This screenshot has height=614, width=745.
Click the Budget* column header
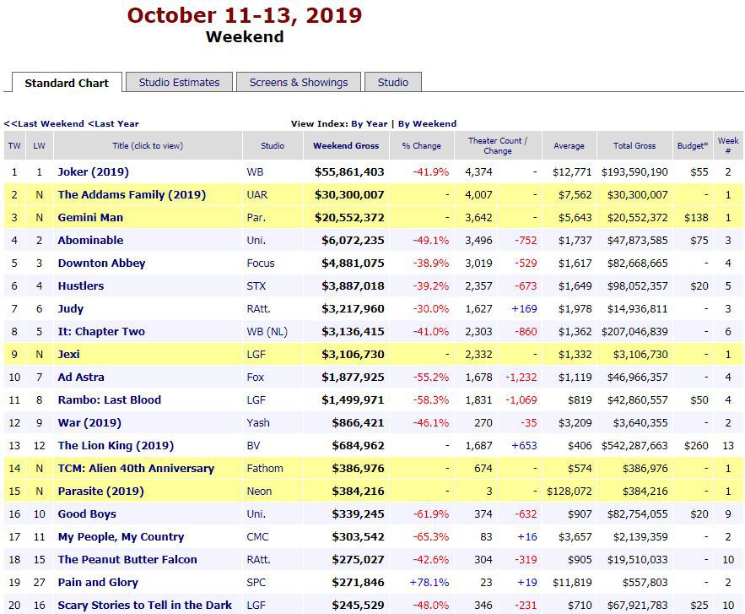pos(692,145)
